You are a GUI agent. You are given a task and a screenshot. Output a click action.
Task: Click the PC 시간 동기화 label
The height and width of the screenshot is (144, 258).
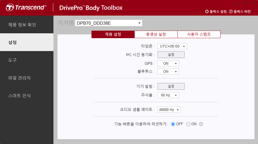pyautogui.click(x=140, y=55)
